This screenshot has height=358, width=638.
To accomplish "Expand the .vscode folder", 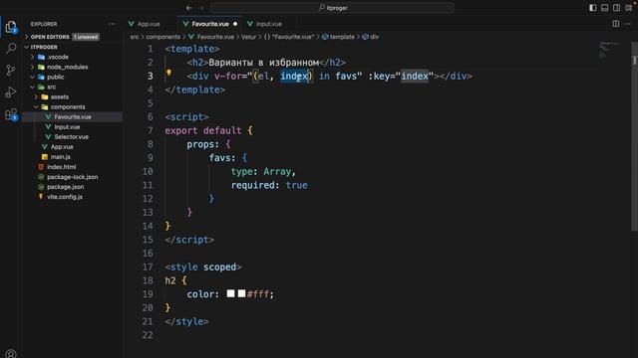I will click(33, 57).
